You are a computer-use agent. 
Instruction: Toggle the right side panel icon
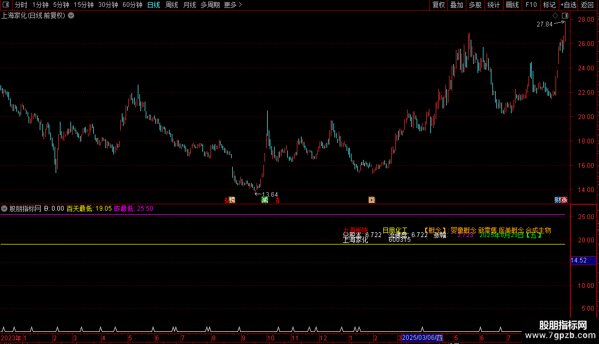565,16
